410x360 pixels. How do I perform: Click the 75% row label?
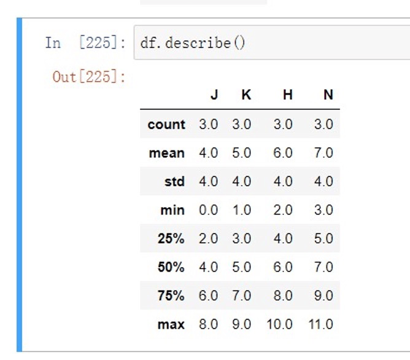coord(171,295)
